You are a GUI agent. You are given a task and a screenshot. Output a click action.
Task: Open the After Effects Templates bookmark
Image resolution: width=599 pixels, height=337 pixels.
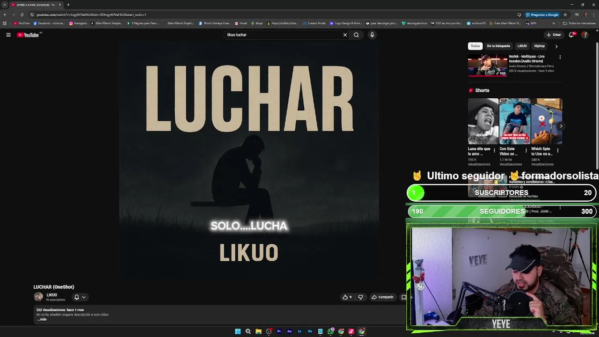(x=106, y=23)
